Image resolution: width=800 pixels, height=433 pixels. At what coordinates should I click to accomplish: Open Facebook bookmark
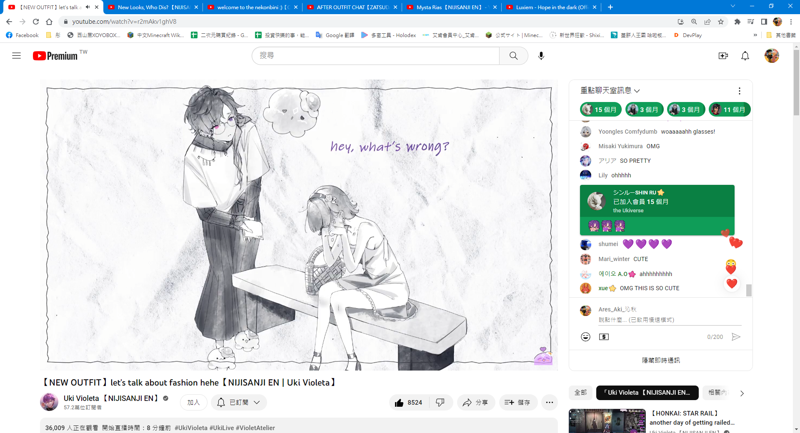22,35
